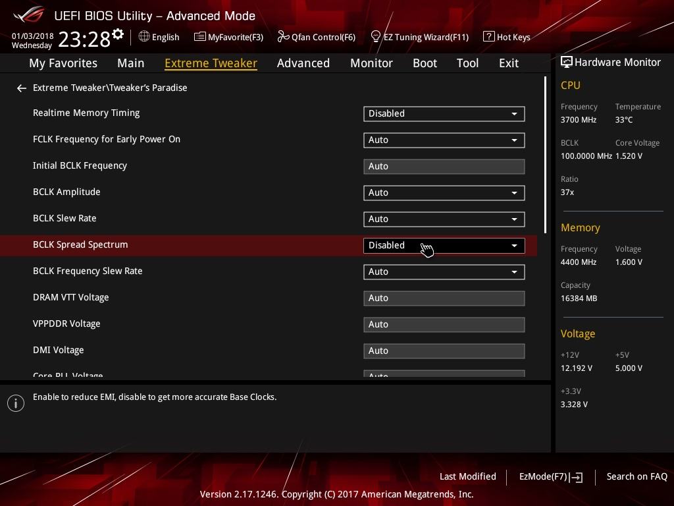Click the back arrow to Extreme Tweaker
The height and width of the screenshot is (506, 674).
click(x=22, y=88)
